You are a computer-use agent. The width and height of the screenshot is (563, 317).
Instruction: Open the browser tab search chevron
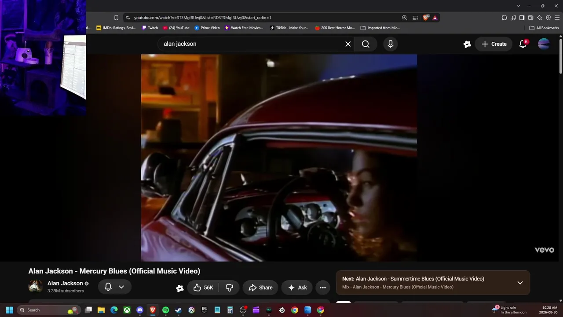(x=519, y=6)
